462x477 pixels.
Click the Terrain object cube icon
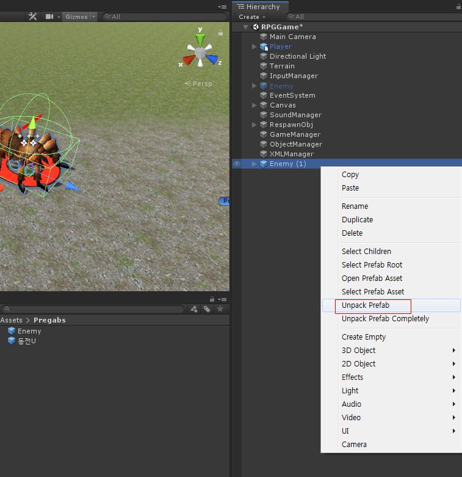click(x=264, y=66)
